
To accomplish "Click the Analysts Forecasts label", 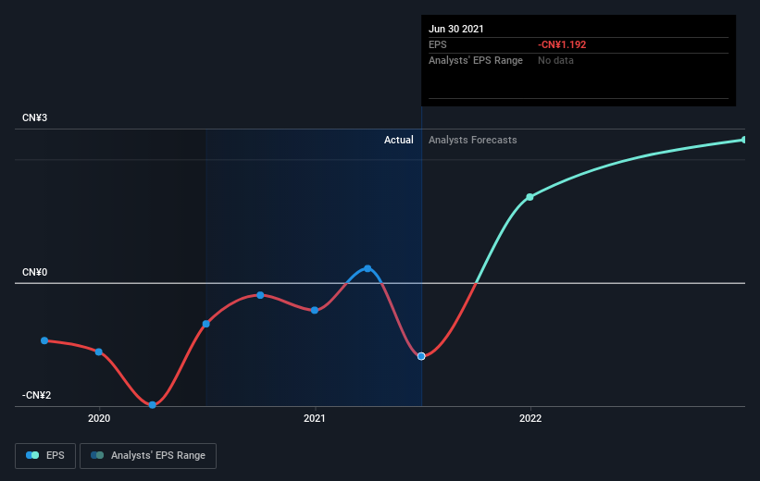I will [473, 140].
